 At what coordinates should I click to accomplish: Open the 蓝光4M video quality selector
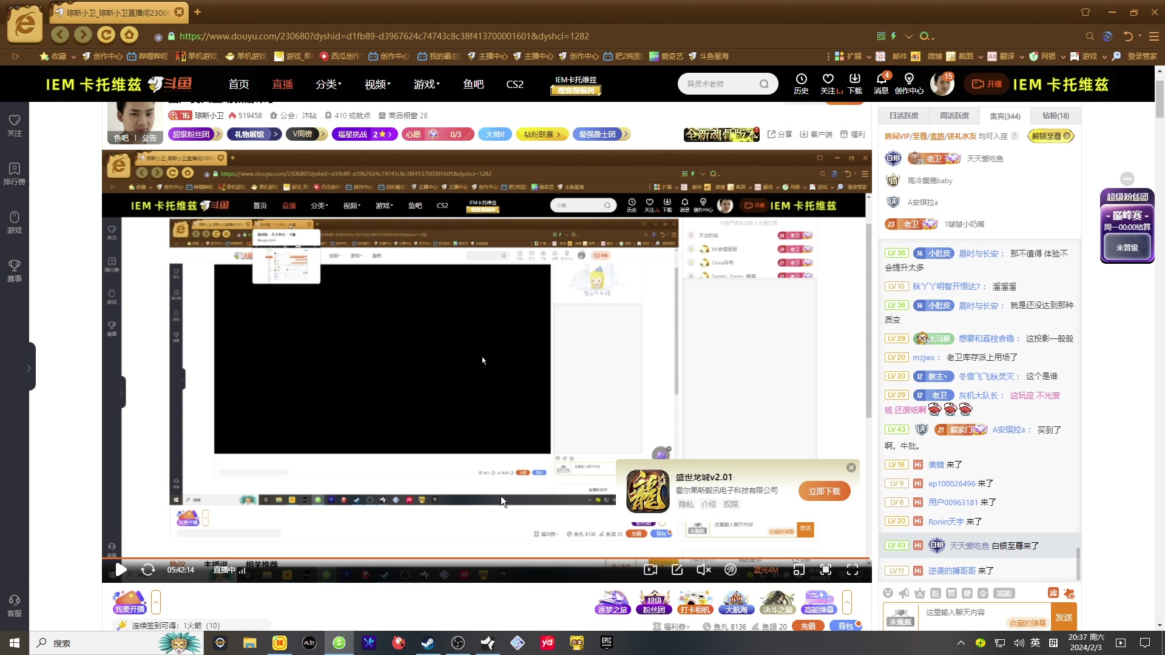[766, 569]
